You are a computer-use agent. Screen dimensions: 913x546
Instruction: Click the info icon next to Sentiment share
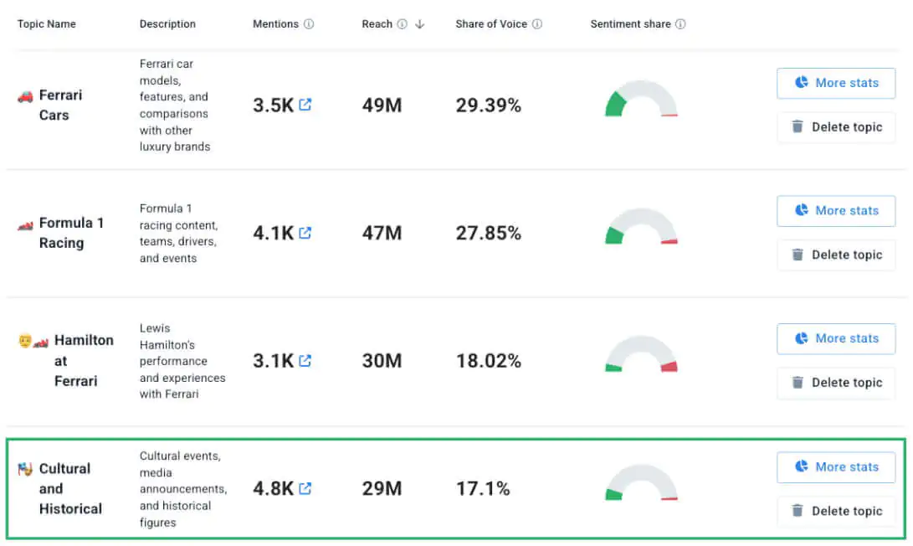680,24
